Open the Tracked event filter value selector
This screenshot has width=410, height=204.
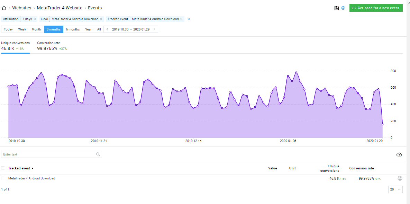pyautogui.click(x=155, y=19)
